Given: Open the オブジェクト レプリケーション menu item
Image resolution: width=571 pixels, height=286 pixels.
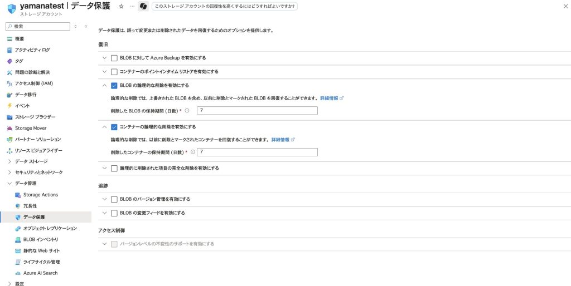Looking at the screenshot, I should point(50,228).
